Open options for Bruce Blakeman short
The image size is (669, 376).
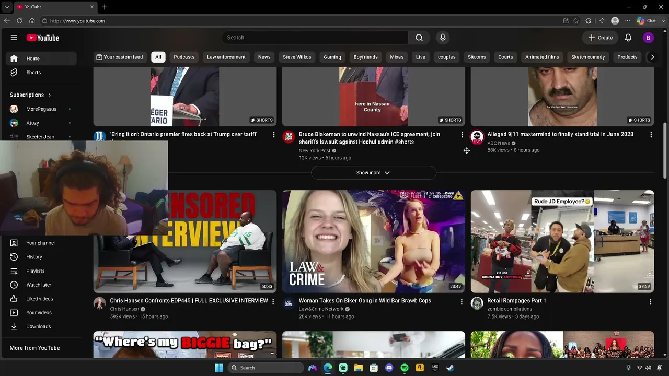[462, 135]
